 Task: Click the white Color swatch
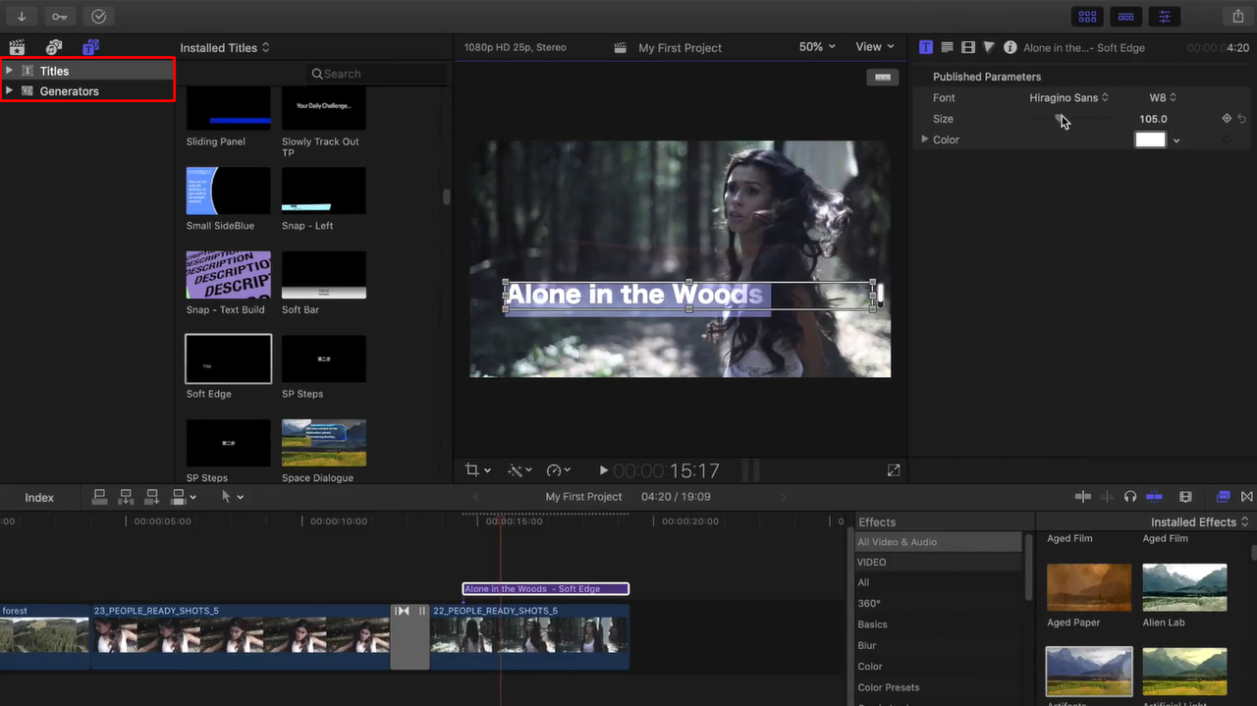pos(1150,139)
